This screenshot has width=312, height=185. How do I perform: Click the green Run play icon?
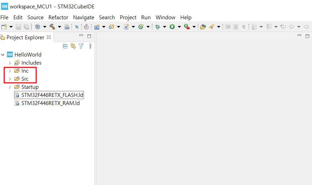pos(172,27)
